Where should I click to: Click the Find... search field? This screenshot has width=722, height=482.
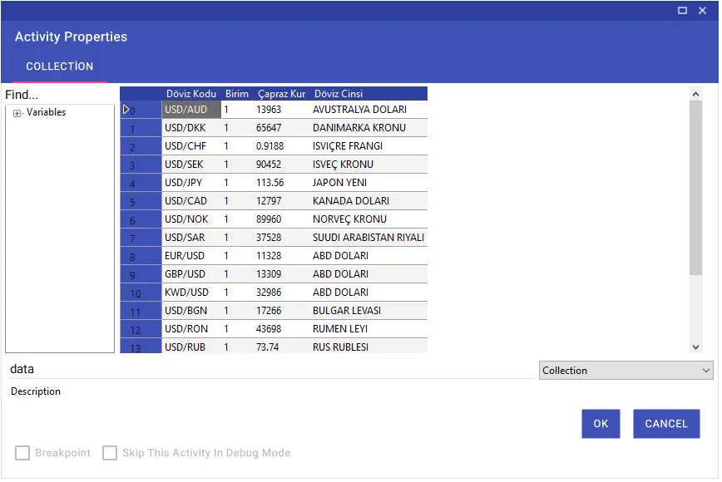(59, 96)
